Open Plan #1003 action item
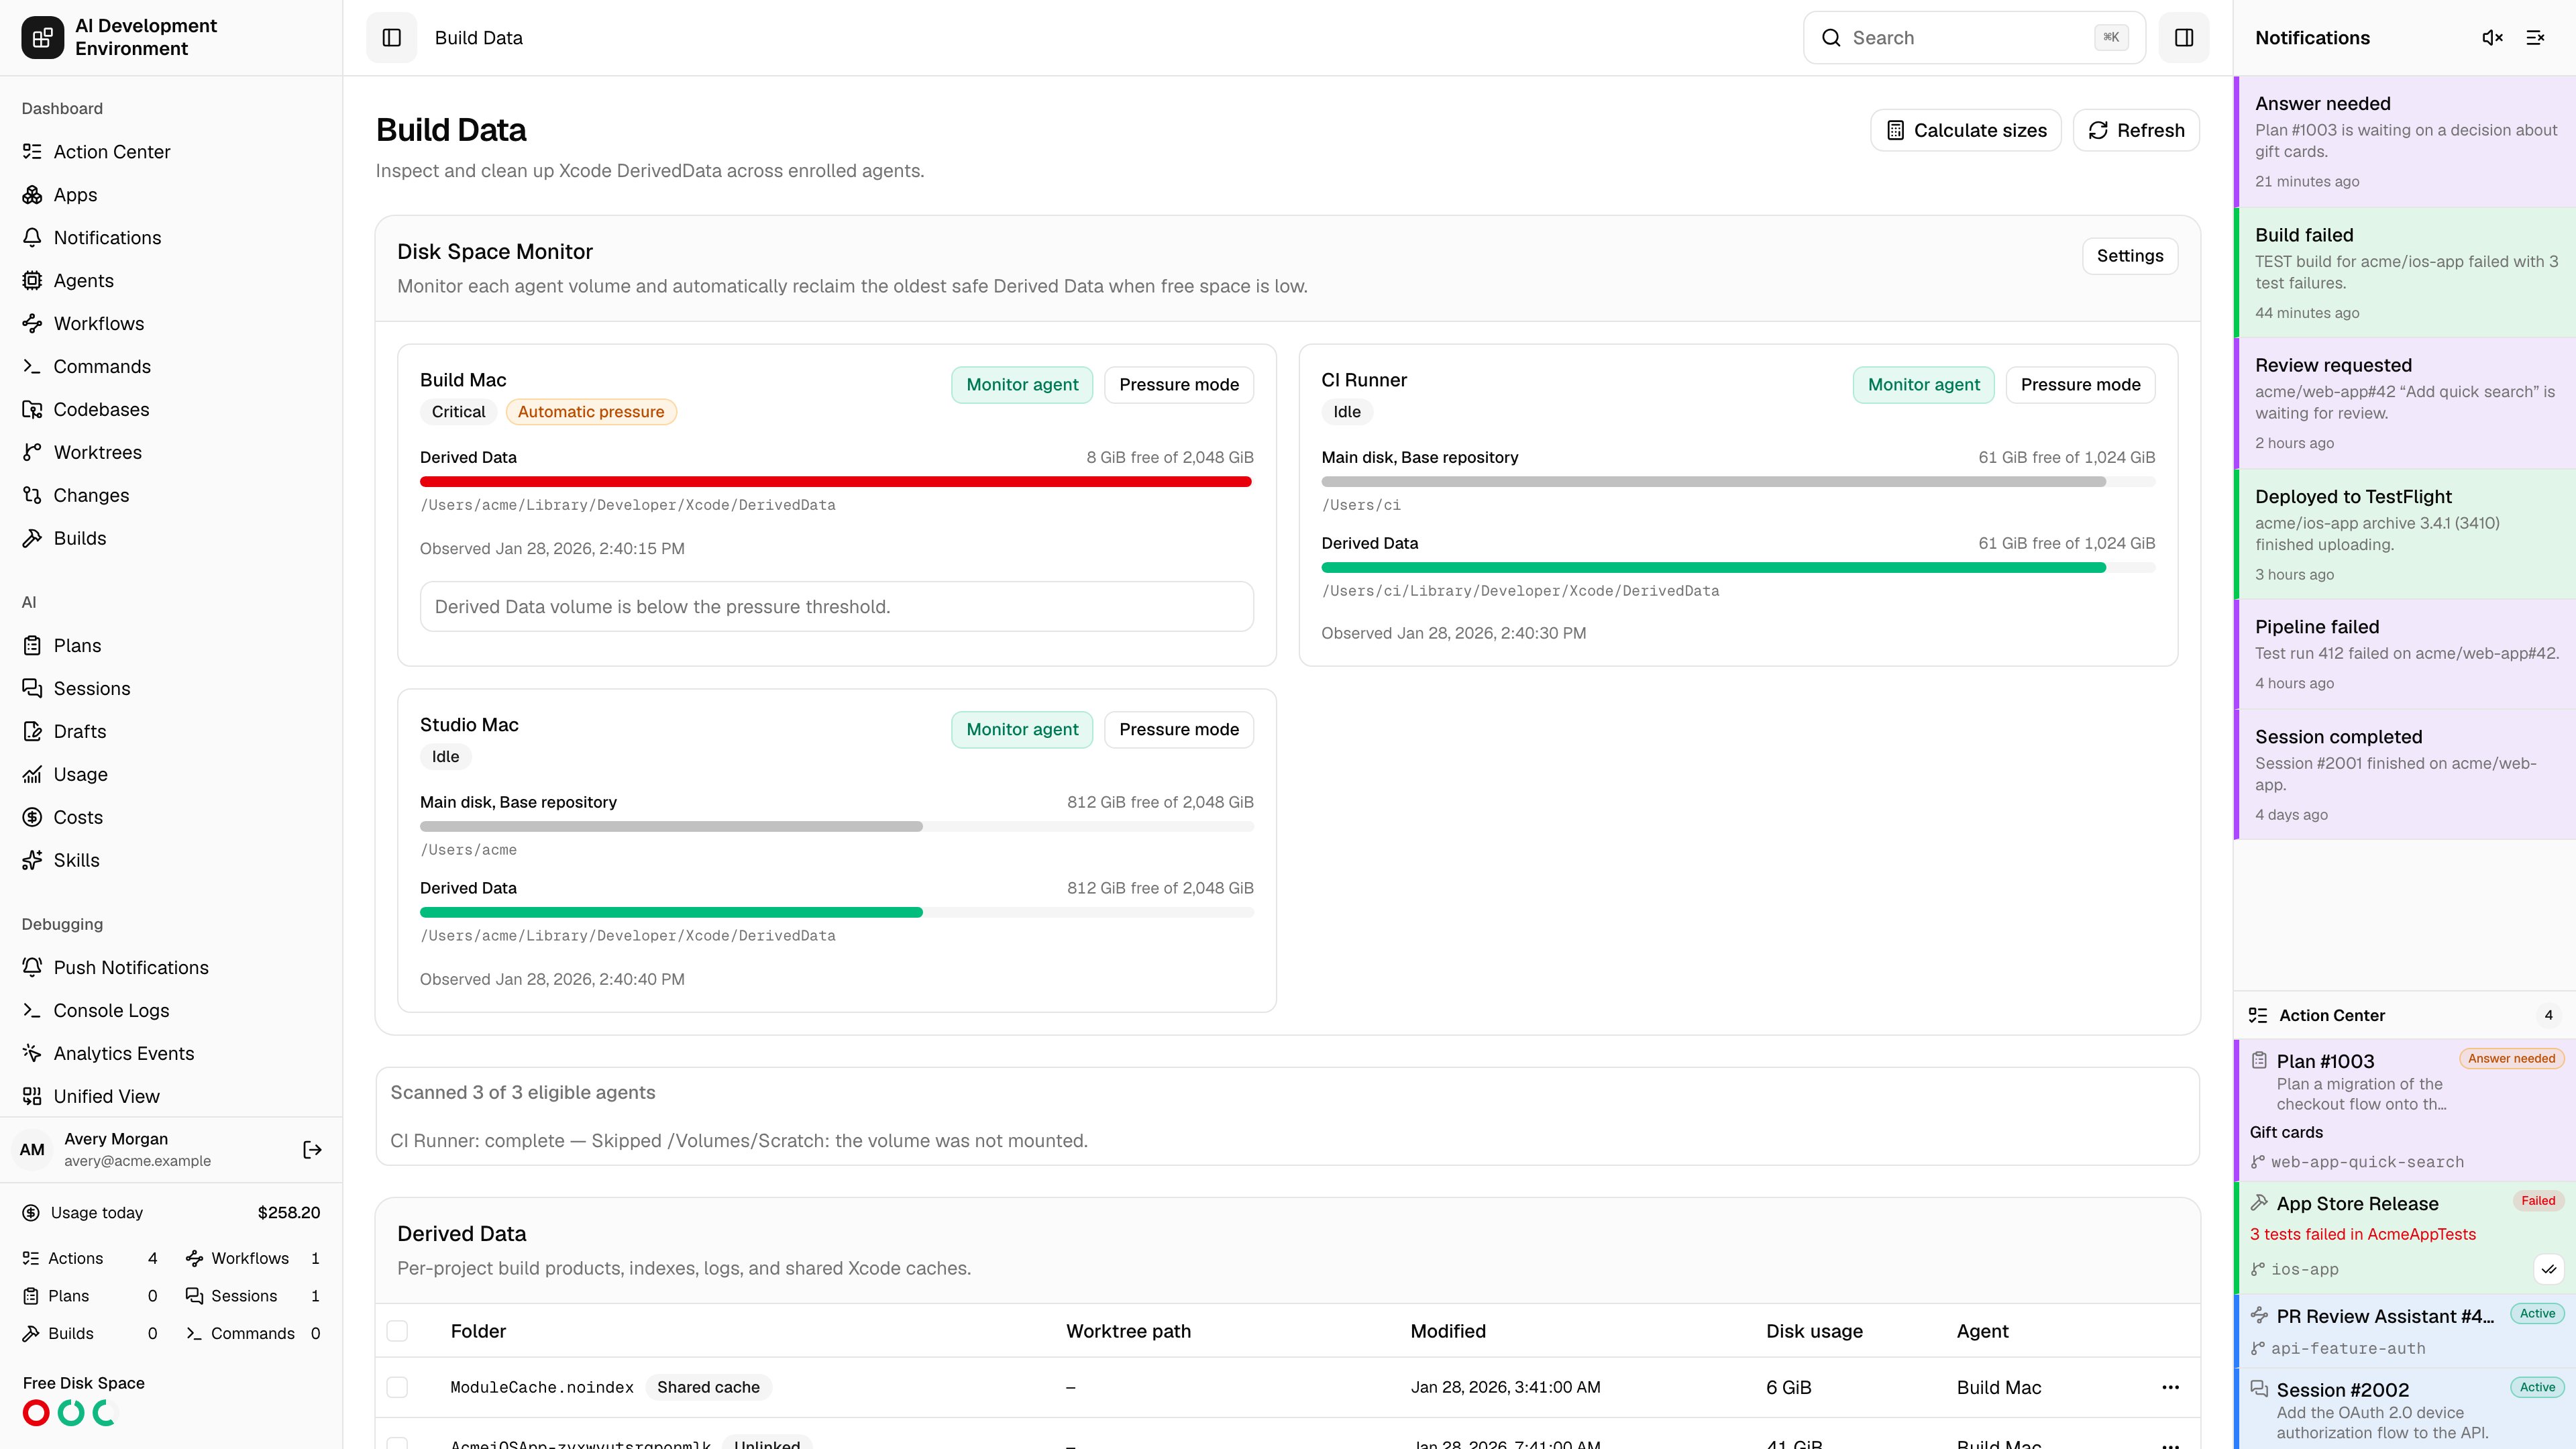The height and width of the screenshot is (1449, 2576). pyautogui.click(x=2405, y=1110)
